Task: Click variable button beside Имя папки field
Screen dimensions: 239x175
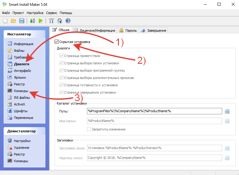Action: (227, 121)
